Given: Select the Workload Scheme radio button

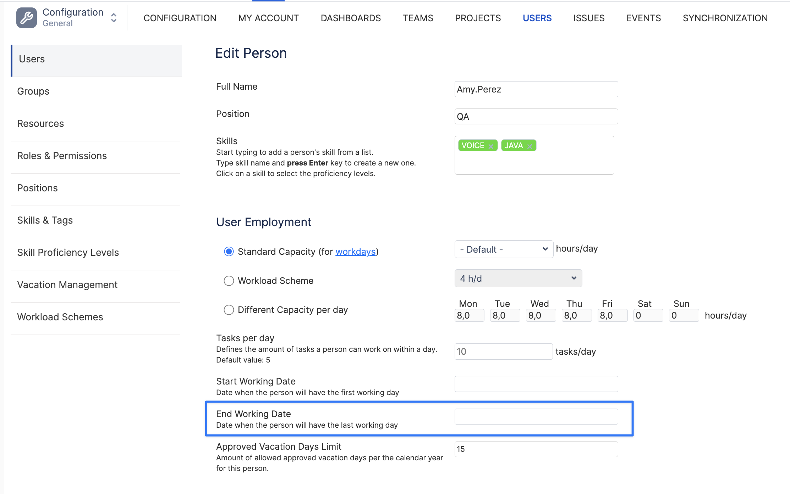Looking at the screenshot, I should pos(229,281).
